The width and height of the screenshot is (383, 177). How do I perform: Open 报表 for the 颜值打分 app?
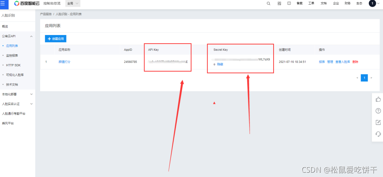[322, 62]
